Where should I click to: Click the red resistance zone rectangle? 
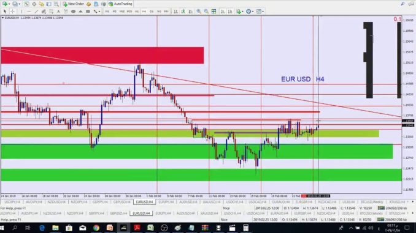click(102, 55)
